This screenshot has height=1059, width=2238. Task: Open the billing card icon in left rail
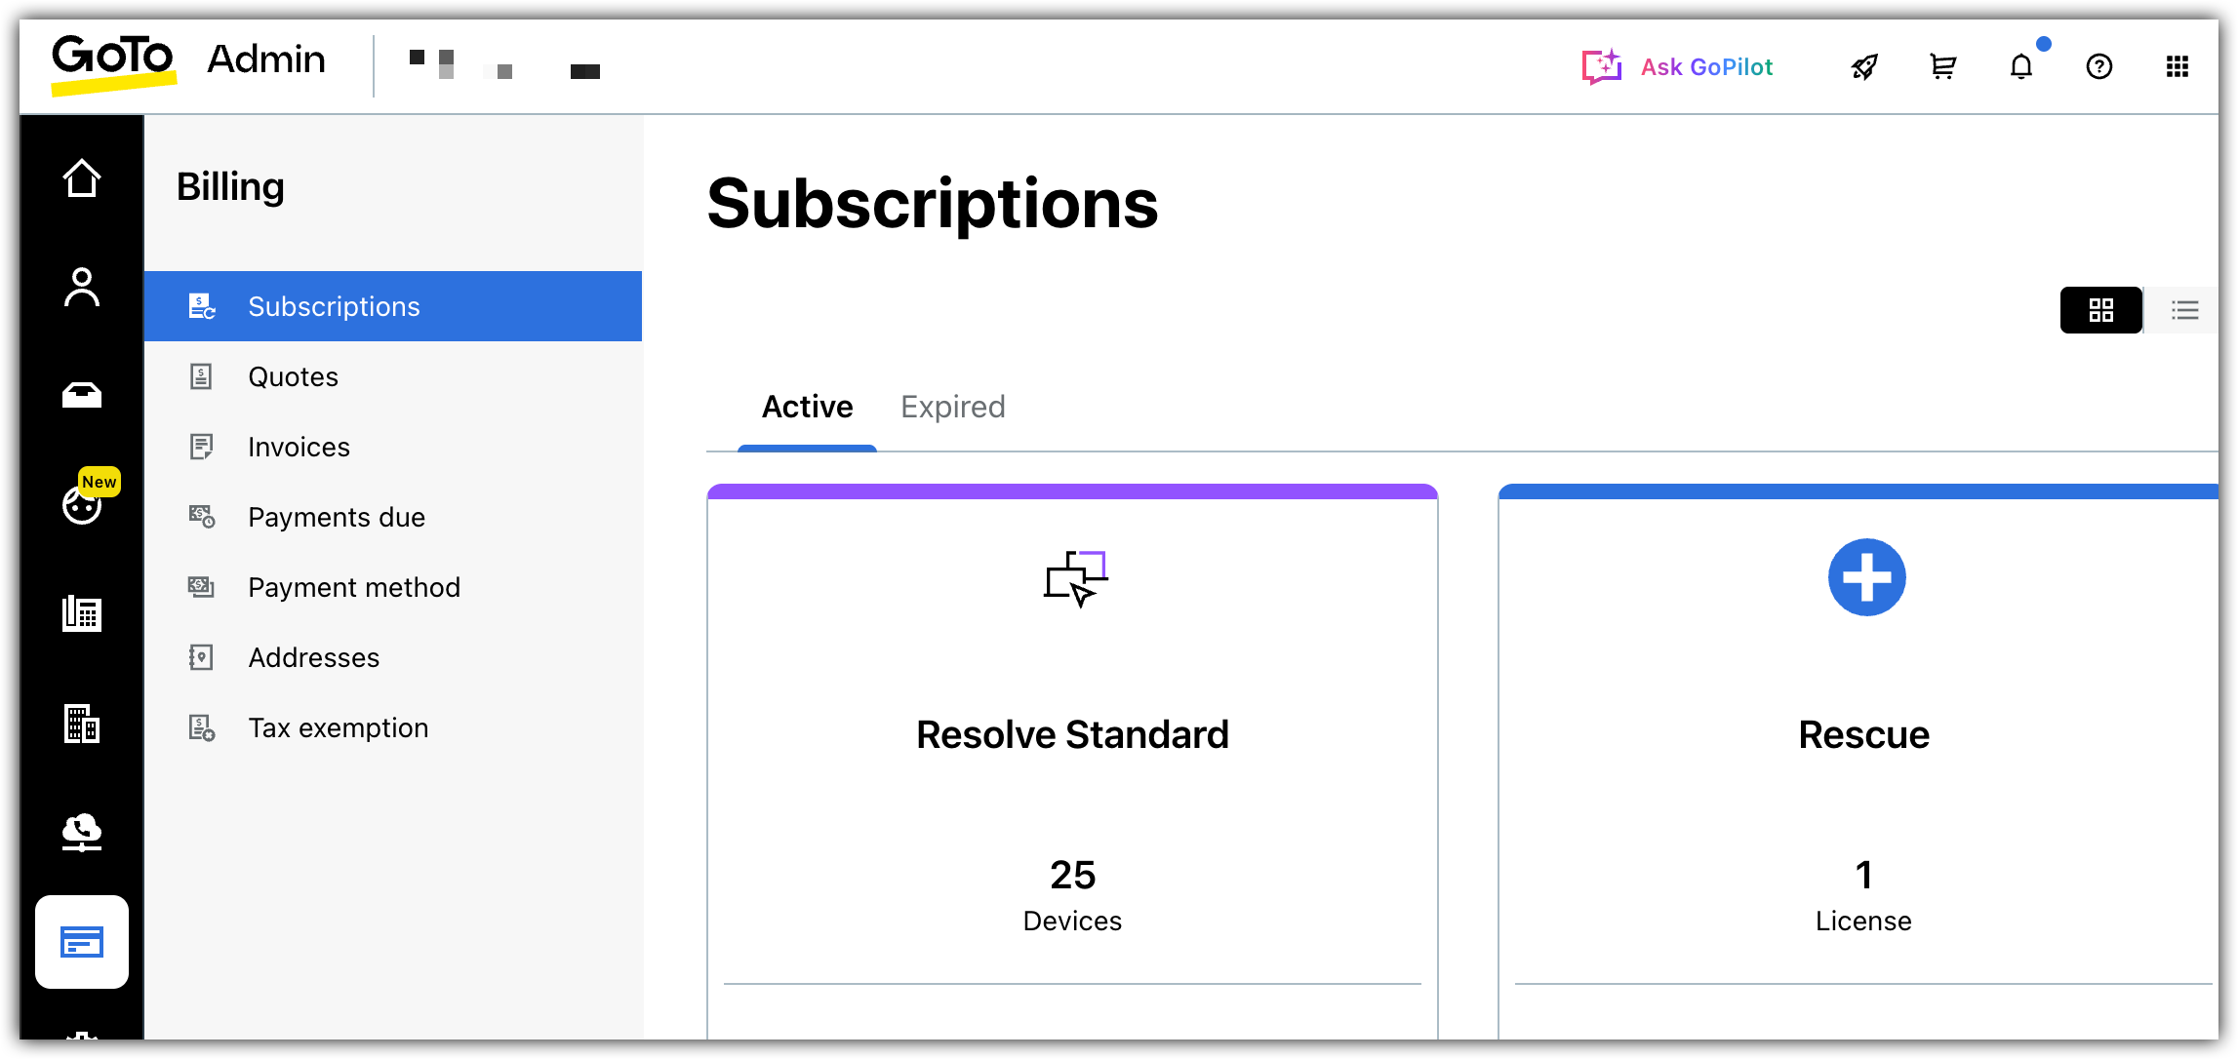click(82, 942)
